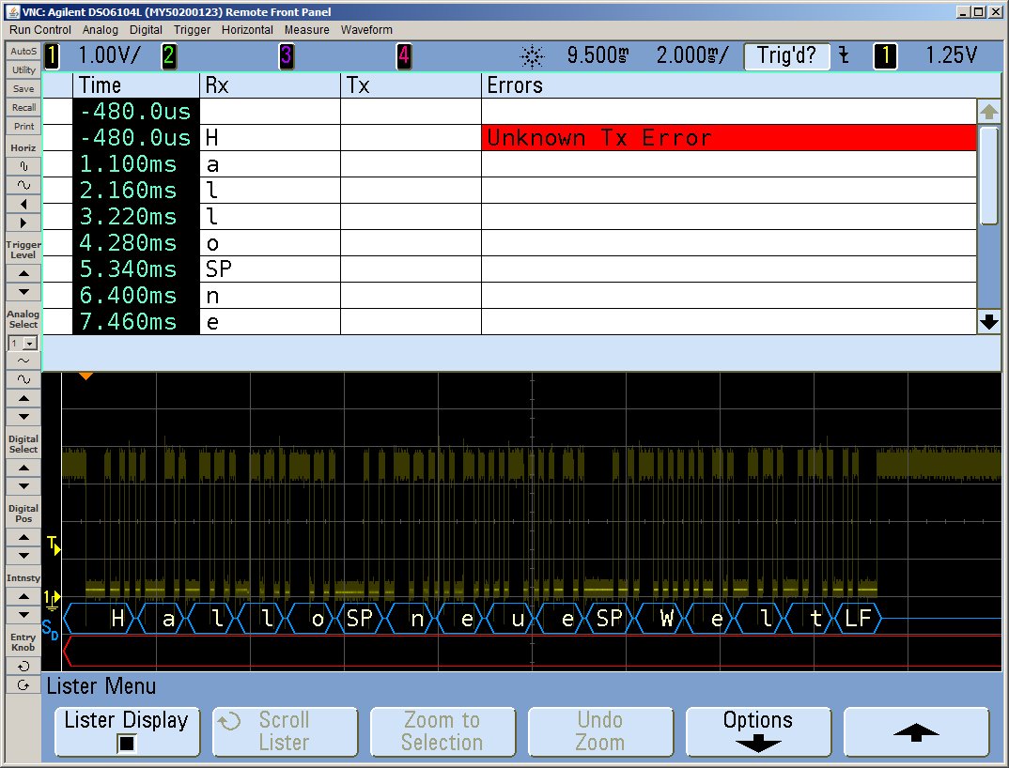
Task: Open the Measure menu
Action: point(306,30)
